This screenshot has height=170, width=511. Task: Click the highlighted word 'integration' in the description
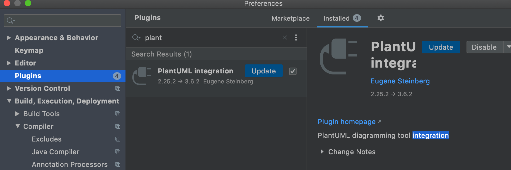tap(431, 135)
